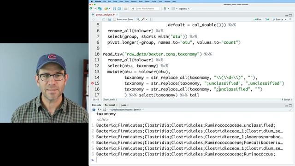Screen dimensions: 295x166
Task: Go back to previous source location
Action: pyautogui.click(x=94, y=19)
